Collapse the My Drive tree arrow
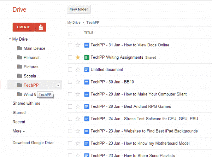Screen dimensions: 212x157 [10, 39]
